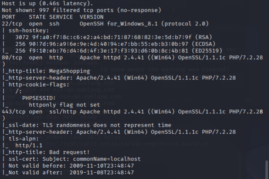The height and width of the screenshot is (179, 269).
Task: Click the 'httponly flag not set' text
Action: click(x=64, y=105)
